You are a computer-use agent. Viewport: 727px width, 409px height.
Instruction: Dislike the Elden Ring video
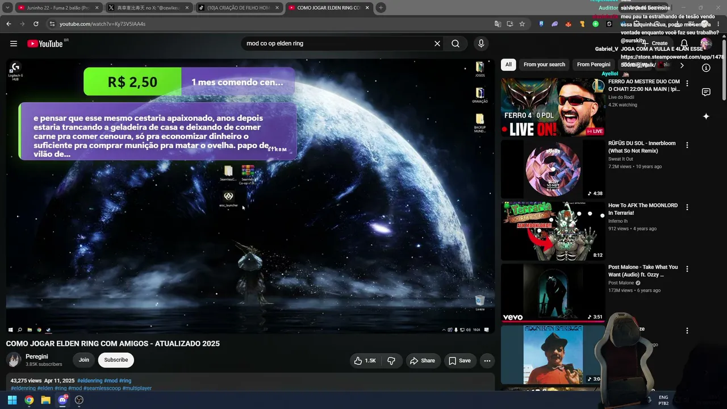(x=391, y=360)
